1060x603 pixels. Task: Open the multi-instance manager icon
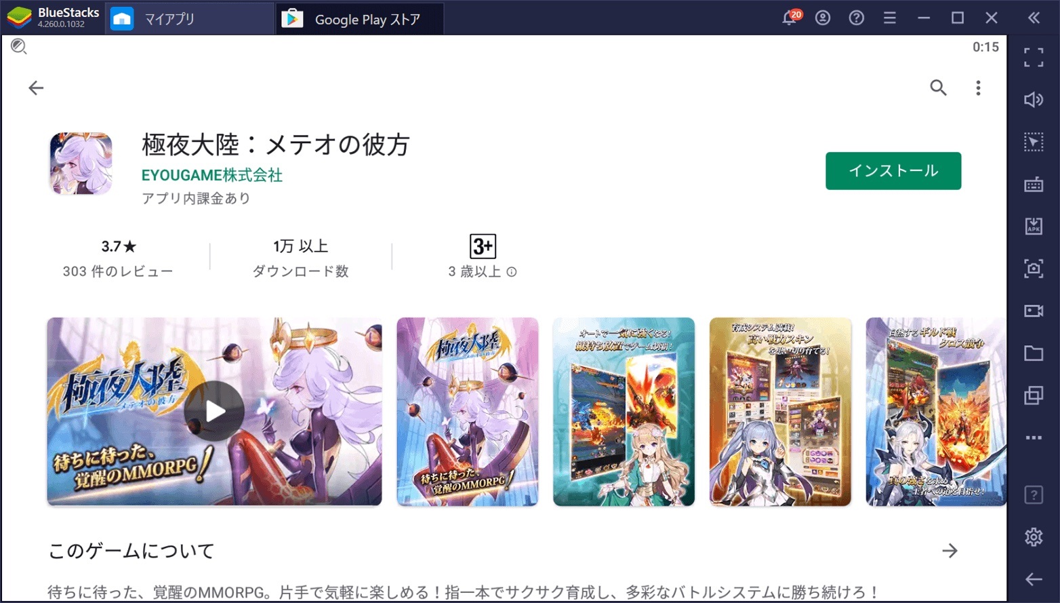pos(1034,395)
